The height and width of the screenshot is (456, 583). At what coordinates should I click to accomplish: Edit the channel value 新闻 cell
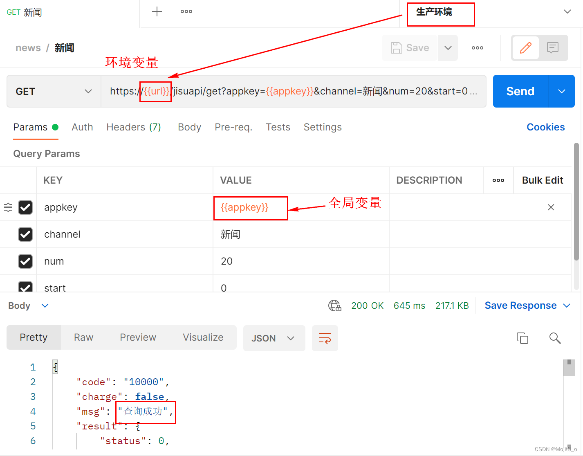(x=301, y=234)
